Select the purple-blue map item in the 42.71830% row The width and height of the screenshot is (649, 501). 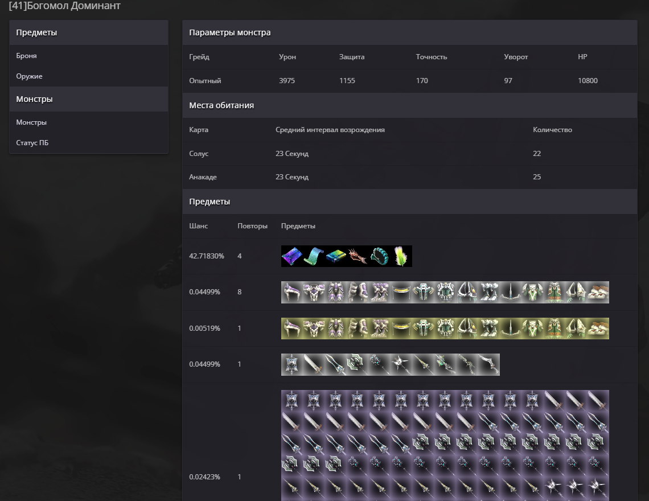click(x=292, y=256)
